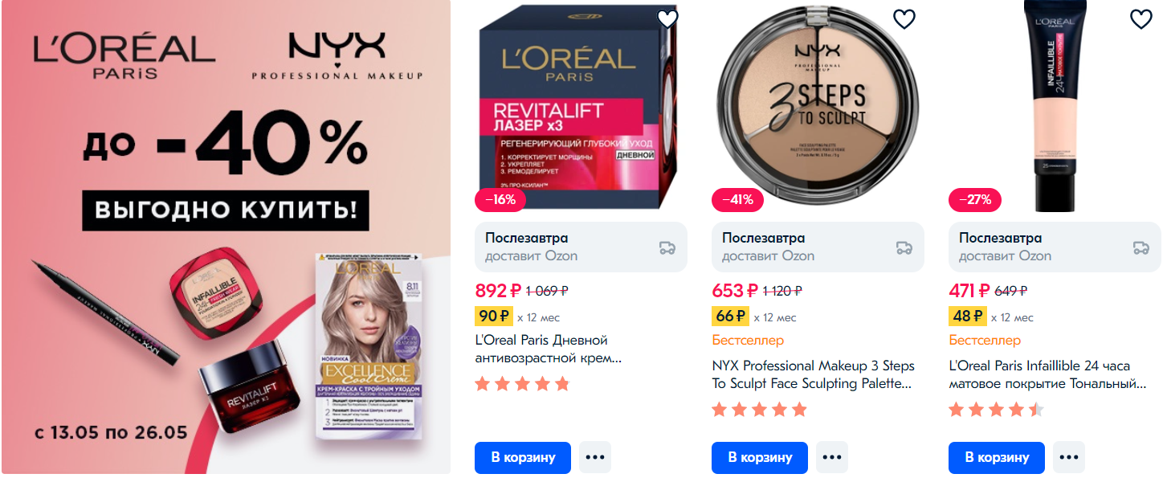Open three-dot menu for Infaillible foundation
This screenshot has height=478, width=1163.
pos(1069,457)
